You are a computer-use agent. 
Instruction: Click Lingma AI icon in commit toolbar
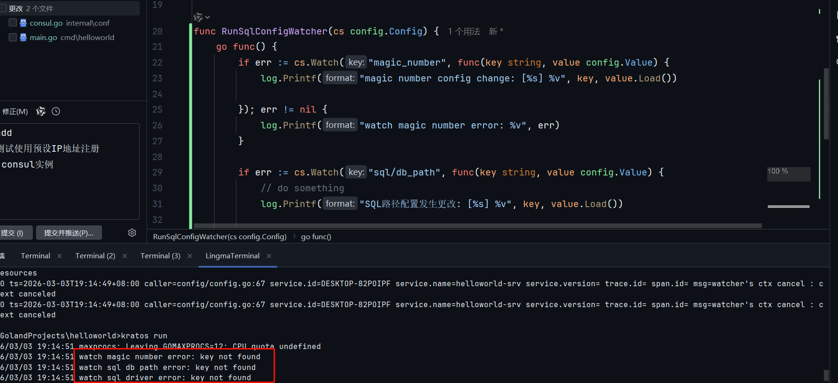tap(41, 111)
